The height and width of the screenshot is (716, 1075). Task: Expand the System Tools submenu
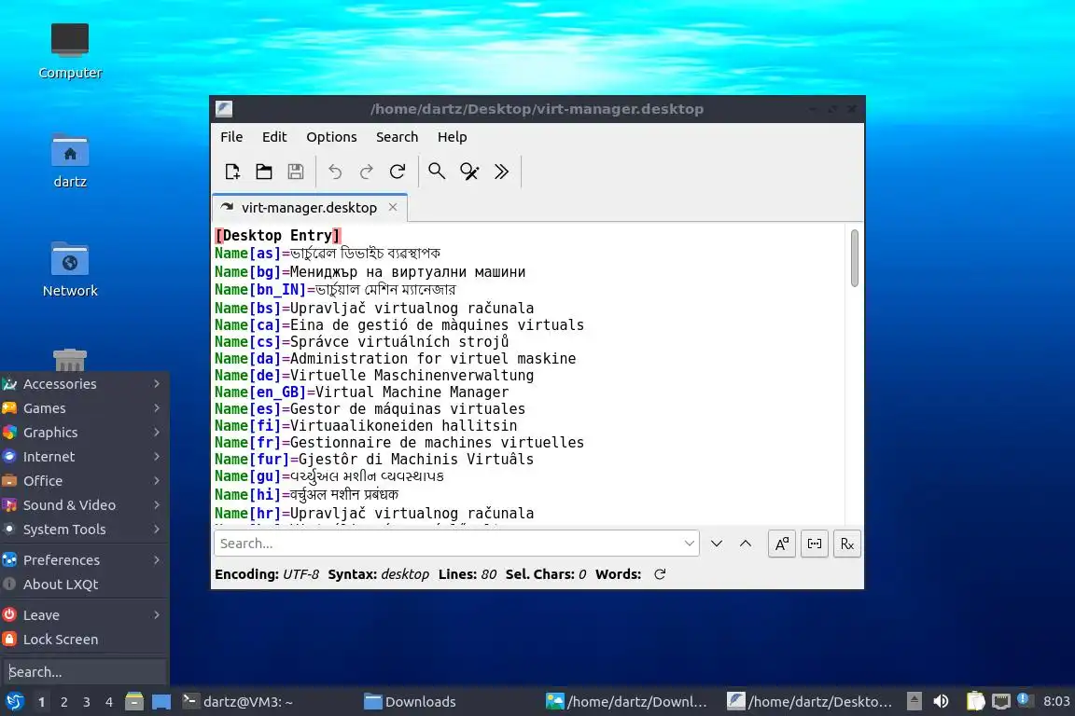coord(84,530)
